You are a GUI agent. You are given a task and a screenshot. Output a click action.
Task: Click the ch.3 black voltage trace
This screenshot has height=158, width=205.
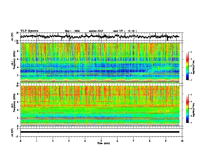pyautogui.click(x=100, y=132)
